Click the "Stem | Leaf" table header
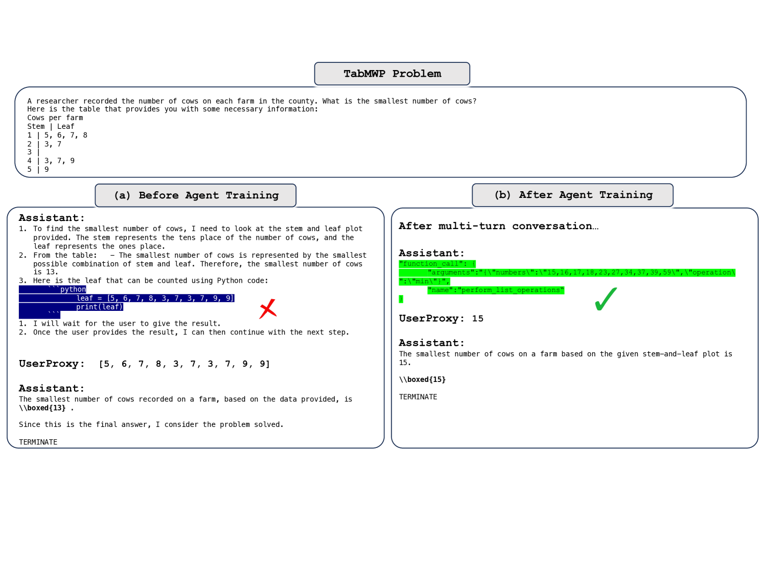Image resolution: width=764 pixels, height=565 pixels. (51, 126)
